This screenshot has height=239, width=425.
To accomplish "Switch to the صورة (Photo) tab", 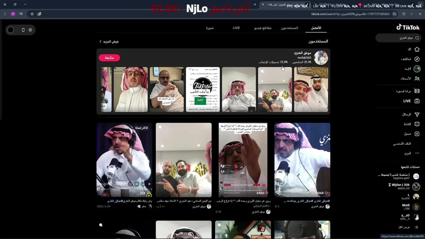I will point(210,28).
